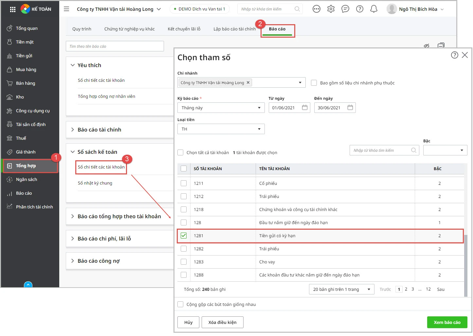The height and width of the screenshot is (336, 473).
Task: Open the notifications bell icon
Action: coord(374,9)
